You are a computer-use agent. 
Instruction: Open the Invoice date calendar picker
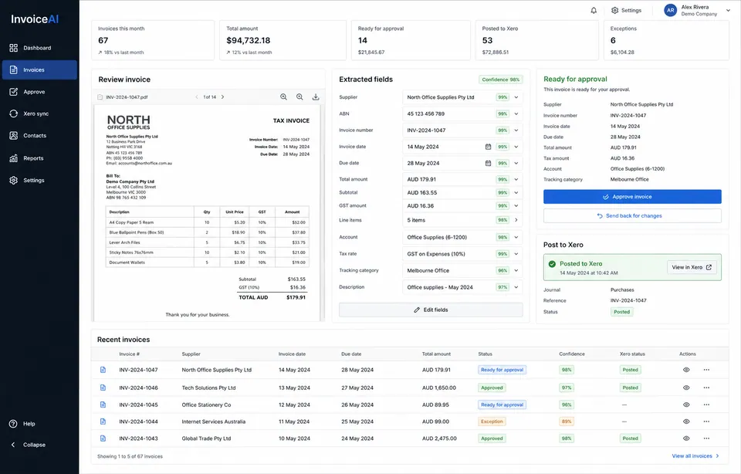tap(488, 147)
